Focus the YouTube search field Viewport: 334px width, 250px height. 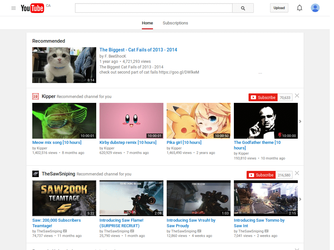[x=154, y=8]
